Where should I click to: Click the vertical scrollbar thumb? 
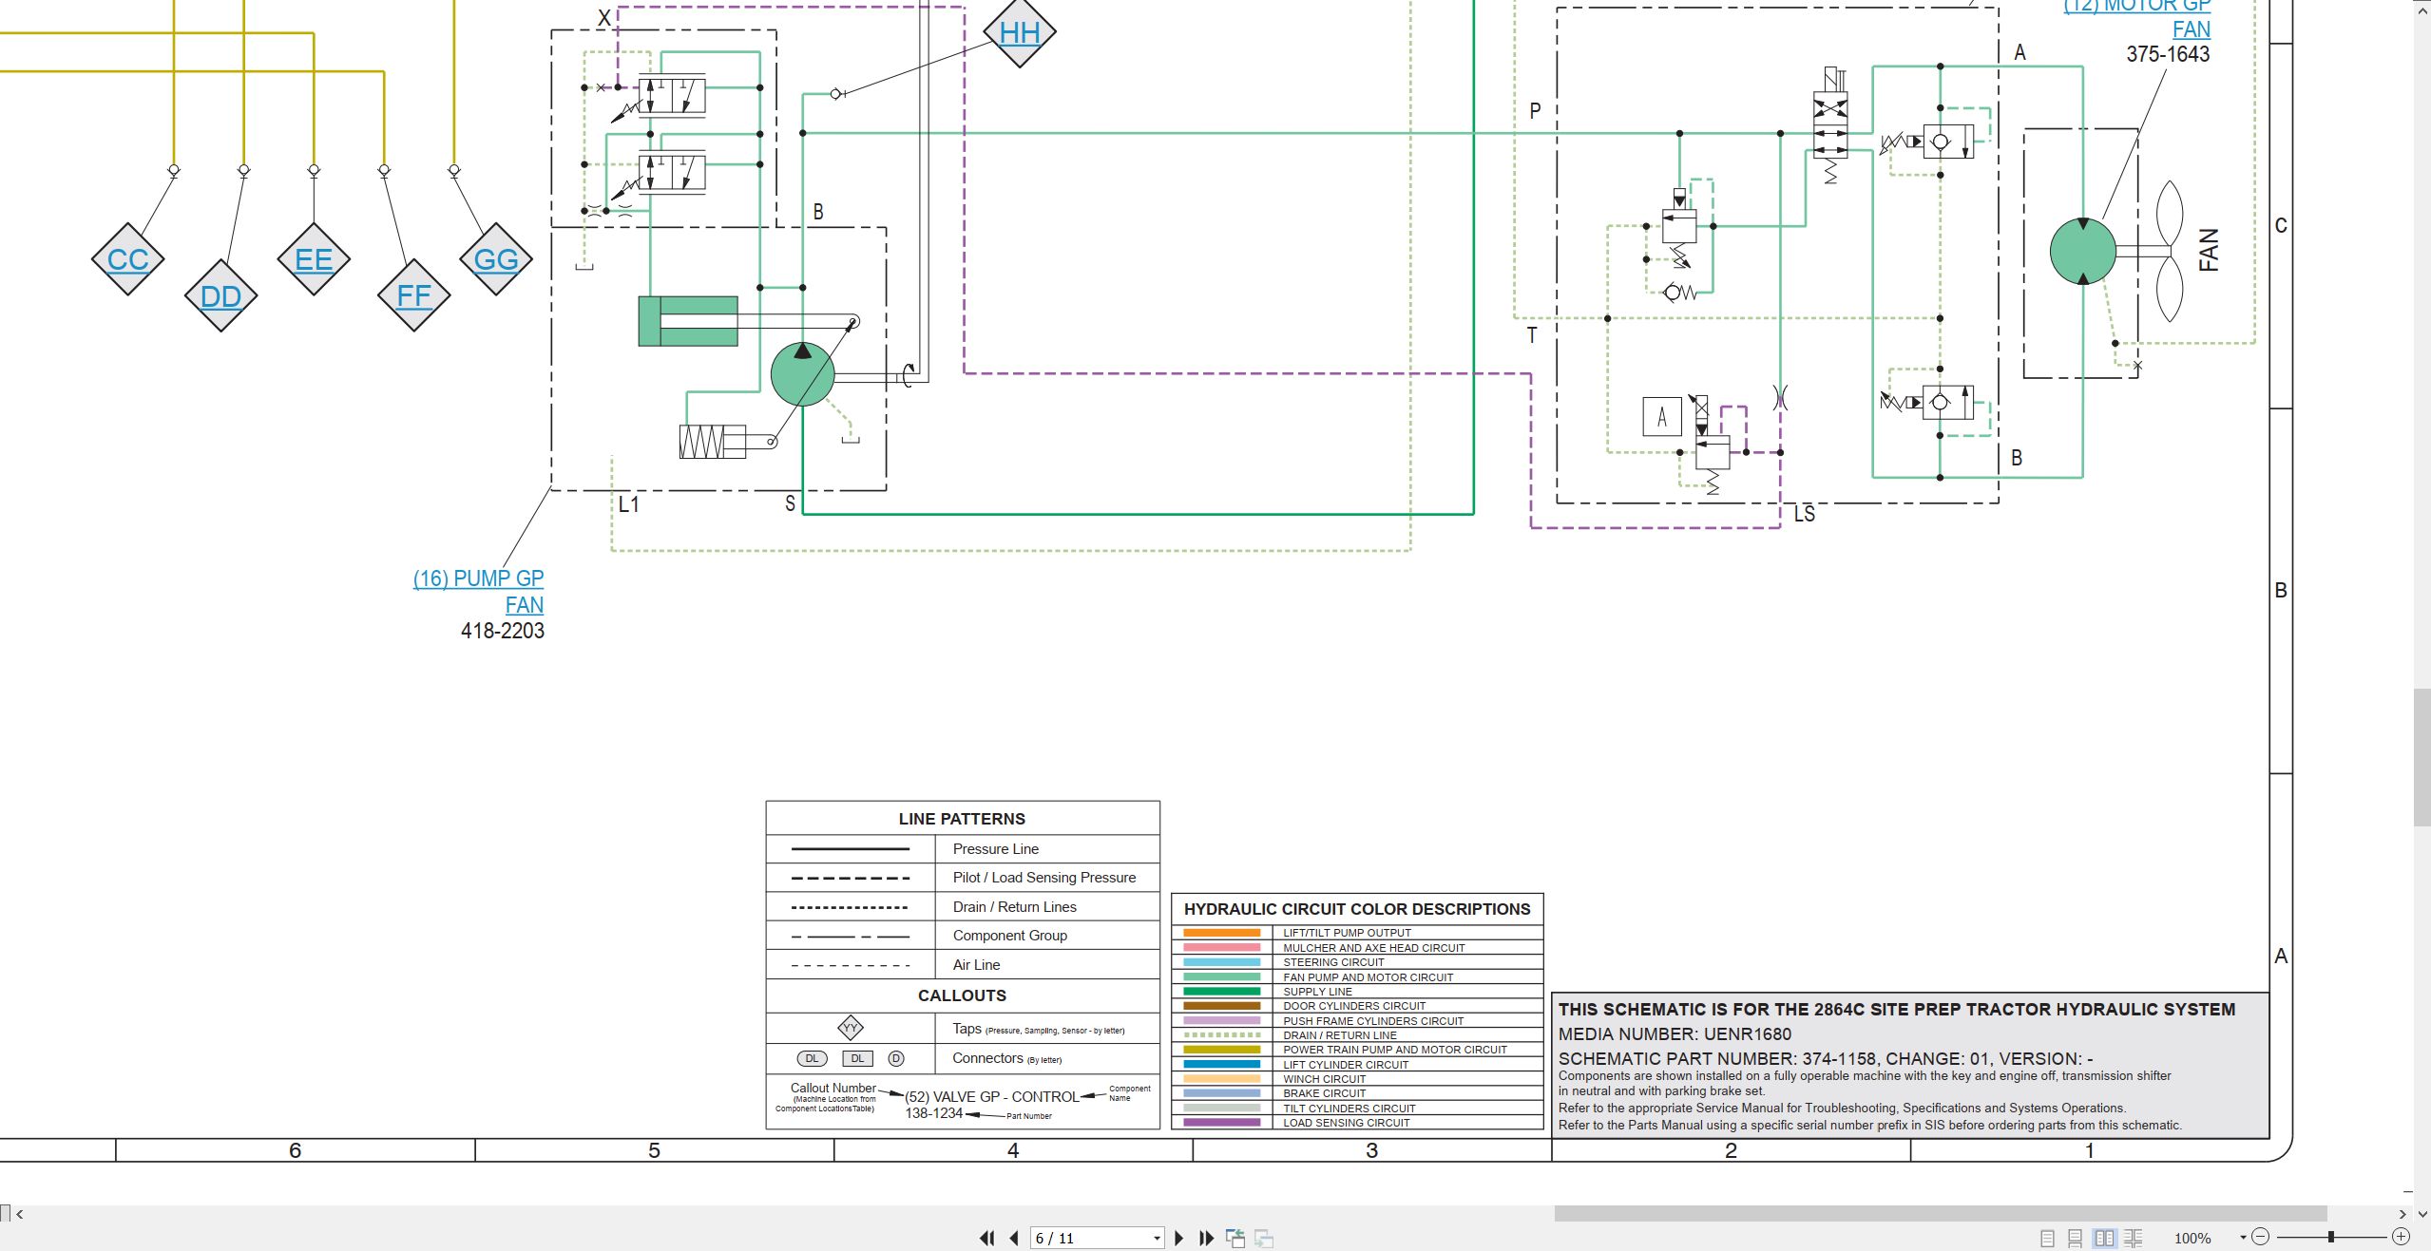point(2422,758)
